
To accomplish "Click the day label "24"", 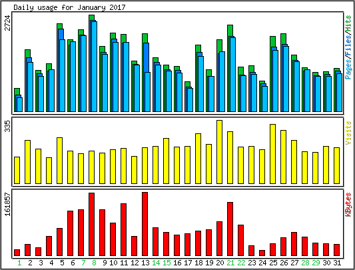I will 262,263.
